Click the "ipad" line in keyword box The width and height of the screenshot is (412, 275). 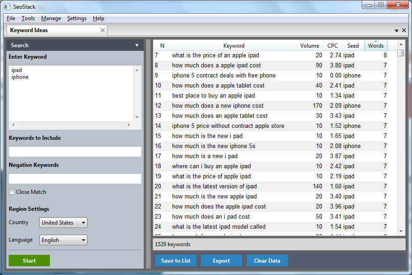pos(16,70)
